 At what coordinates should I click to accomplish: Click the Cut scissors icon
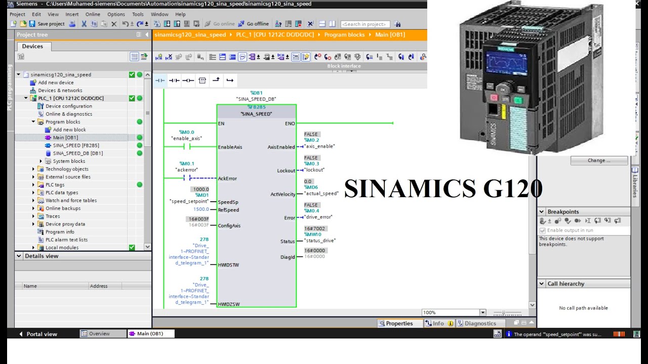(x=84, y=24)
